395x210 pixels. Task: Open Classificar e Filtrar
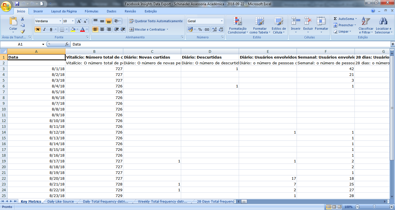pos(366,26)
